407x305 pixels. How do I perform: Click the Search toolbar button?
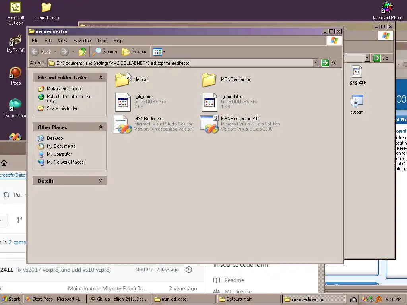pyautogui.click(x=105, y=52)
